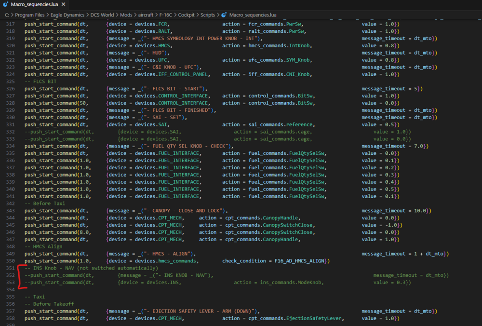Click the Lua file icon in the editor tab
This screenshot has height=326, width=482.
5,5
